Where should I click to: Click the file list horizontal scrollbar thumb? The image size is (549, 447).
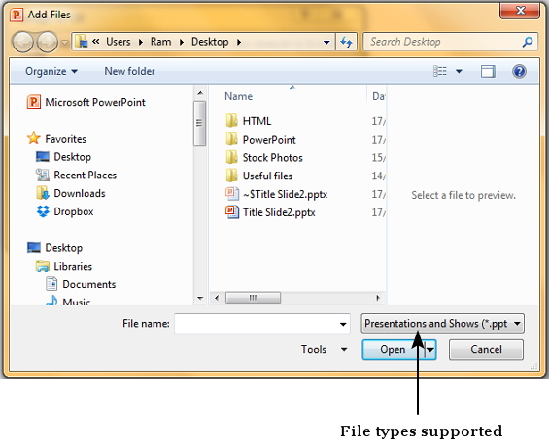[253, 298]
